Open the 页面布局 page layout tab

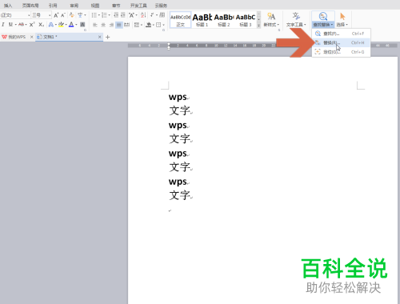(30, 6)
